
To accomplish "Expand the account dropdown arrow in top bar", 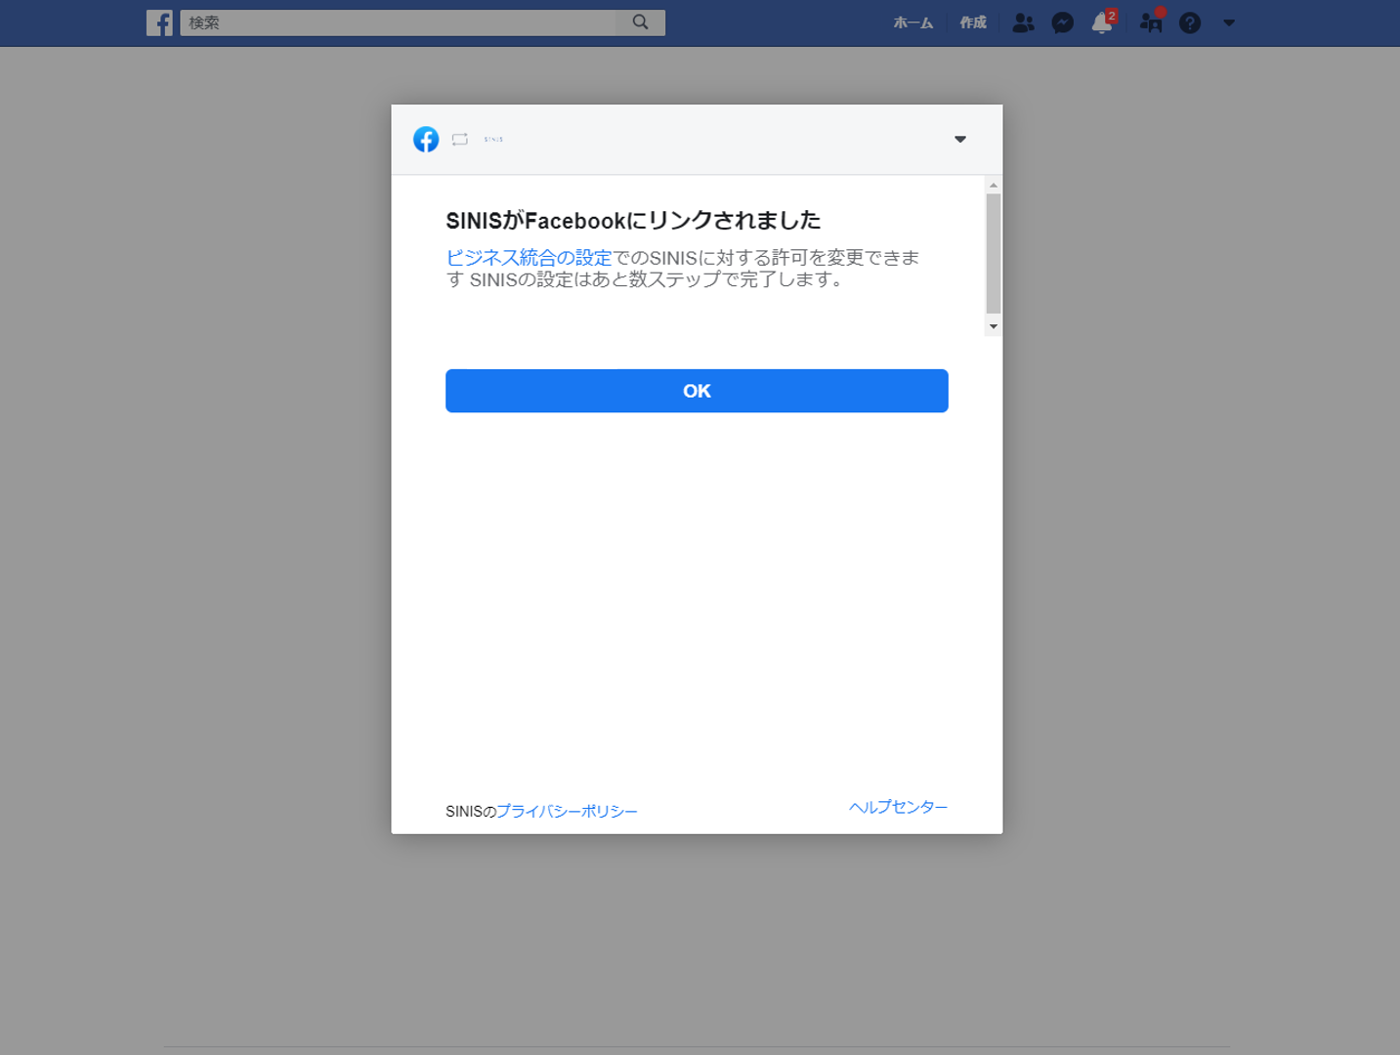I will coord(1229,22).
